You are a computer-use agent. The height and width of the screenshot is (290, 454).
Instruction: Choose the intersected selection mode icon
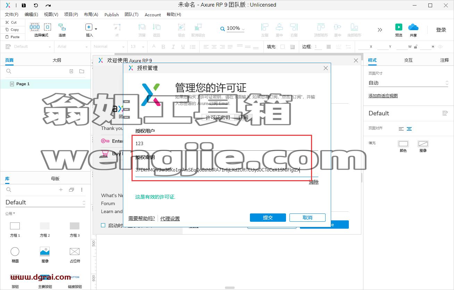click(x=35, y=27)
